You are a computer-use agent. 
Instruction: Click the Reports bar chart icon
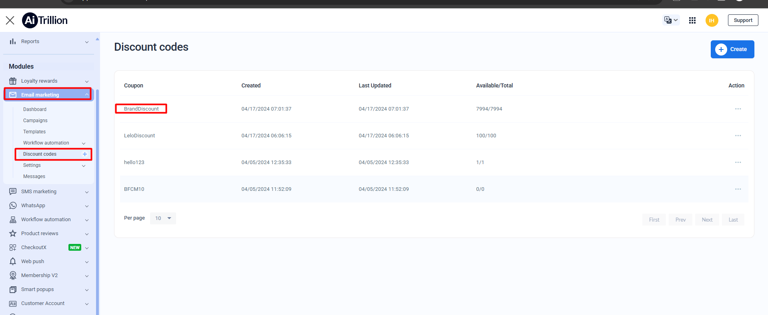[x=13, y=42]
